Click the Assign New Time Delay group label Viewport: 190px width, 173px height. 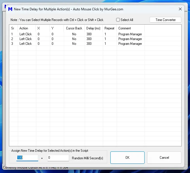tap(50, 151)
